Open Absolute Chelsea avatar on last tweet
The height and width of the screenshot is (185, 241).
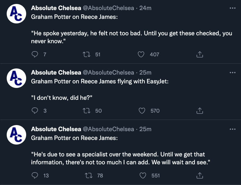[16, 134]
